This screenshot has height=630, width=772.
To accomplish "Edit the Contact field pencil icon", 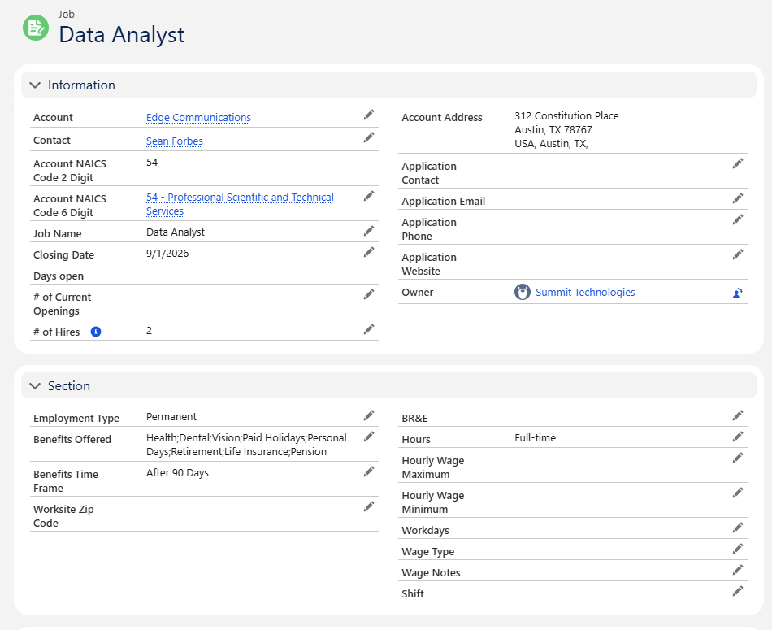I will click(x=369, y=137).
